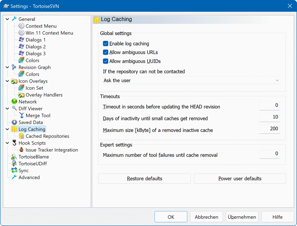Click the General wrench icon

click(14, 19)
